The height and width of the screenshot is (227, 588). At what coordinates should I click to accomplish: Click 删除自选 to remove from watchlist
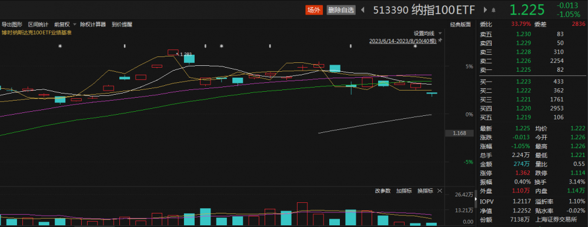tap(341, 10)
